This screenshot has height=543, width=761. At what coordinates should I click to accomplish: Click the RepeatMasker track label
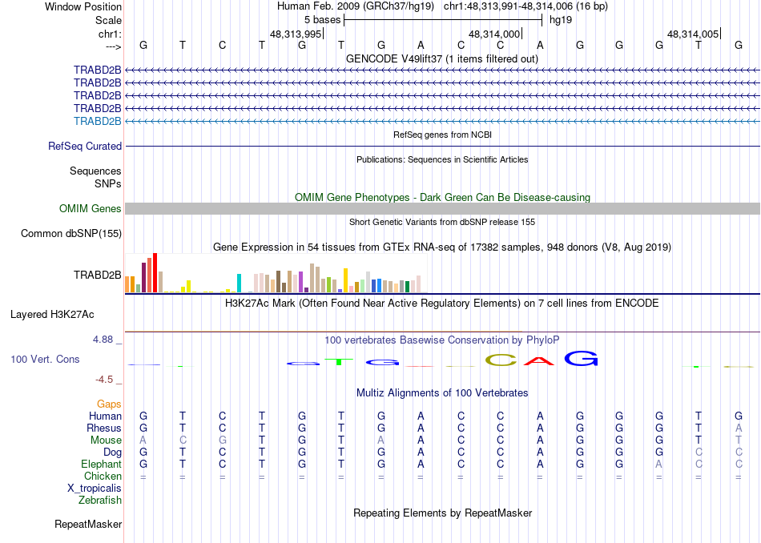[88, 524]
